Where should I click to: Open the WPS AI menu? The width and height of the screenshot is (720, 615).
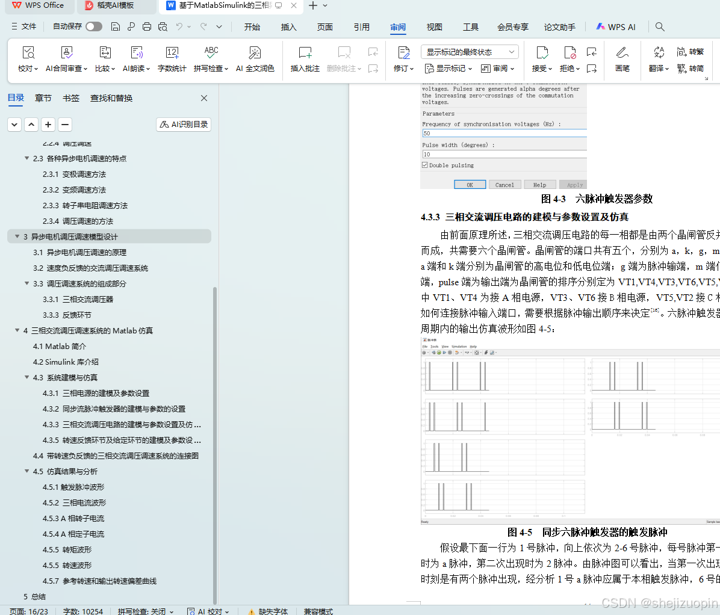point(616,27)
